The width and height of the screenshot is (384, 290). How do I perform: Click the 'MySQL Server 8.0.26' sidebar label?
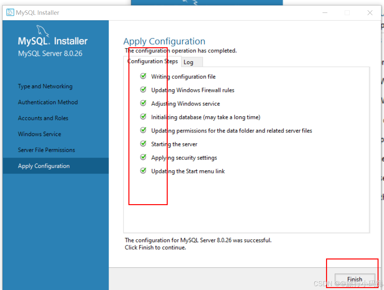[x=50, y=54]
